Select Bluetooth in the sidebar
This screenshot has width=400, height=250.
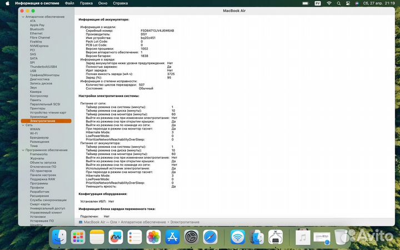coord(37,29)
